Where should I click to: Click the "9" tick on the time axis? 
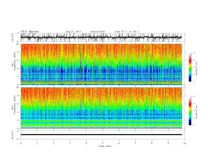click(x=168, y=143)
